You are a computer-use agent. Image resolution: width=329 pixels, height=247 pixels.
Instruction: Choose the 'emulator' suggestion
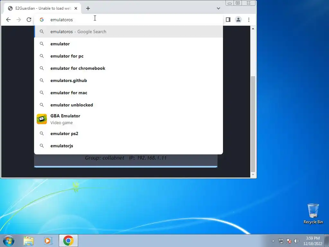[129, 44]
